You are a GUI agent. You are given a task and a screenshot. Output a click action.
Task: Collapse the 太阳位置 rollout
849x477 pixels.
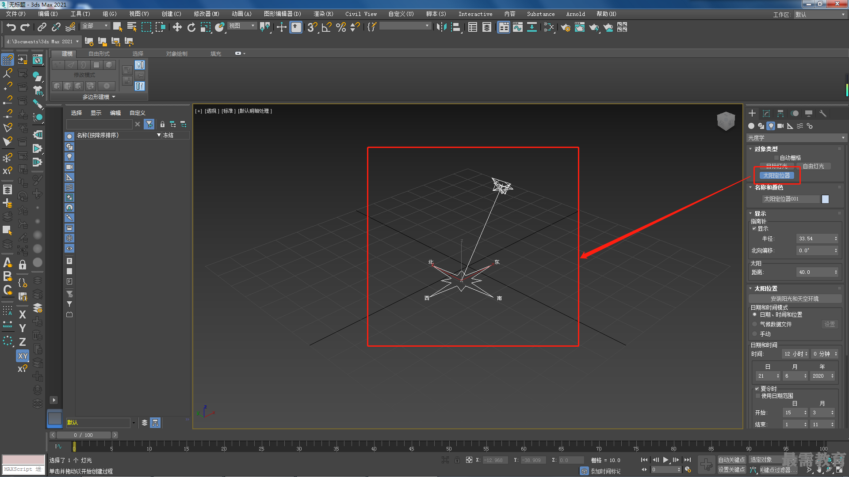coord(765,288)
